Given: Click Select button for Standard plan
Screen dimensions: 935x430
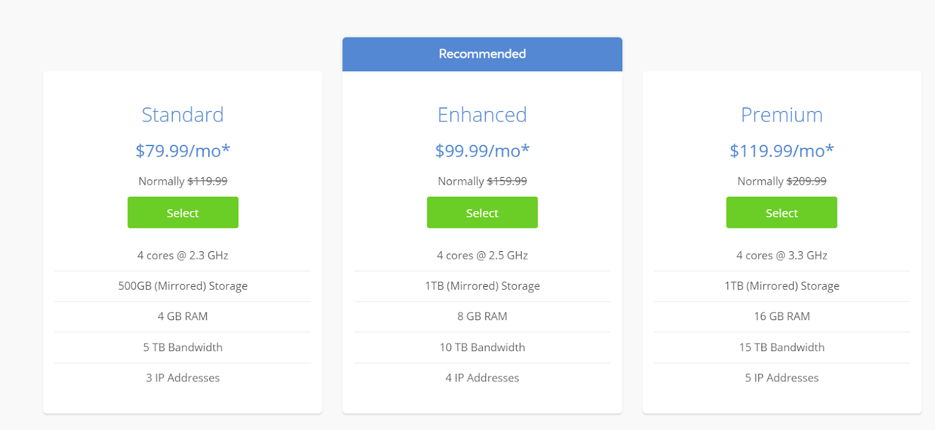Looking at the screenshot, I should [x=183, y=213].
